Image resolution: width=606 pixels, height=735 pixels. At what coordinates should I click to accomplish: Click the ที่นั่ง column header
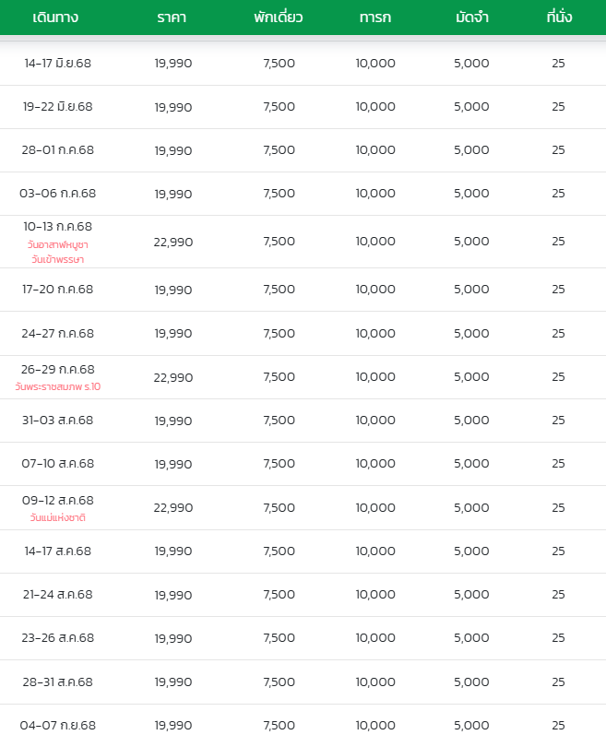click(559, 18)
